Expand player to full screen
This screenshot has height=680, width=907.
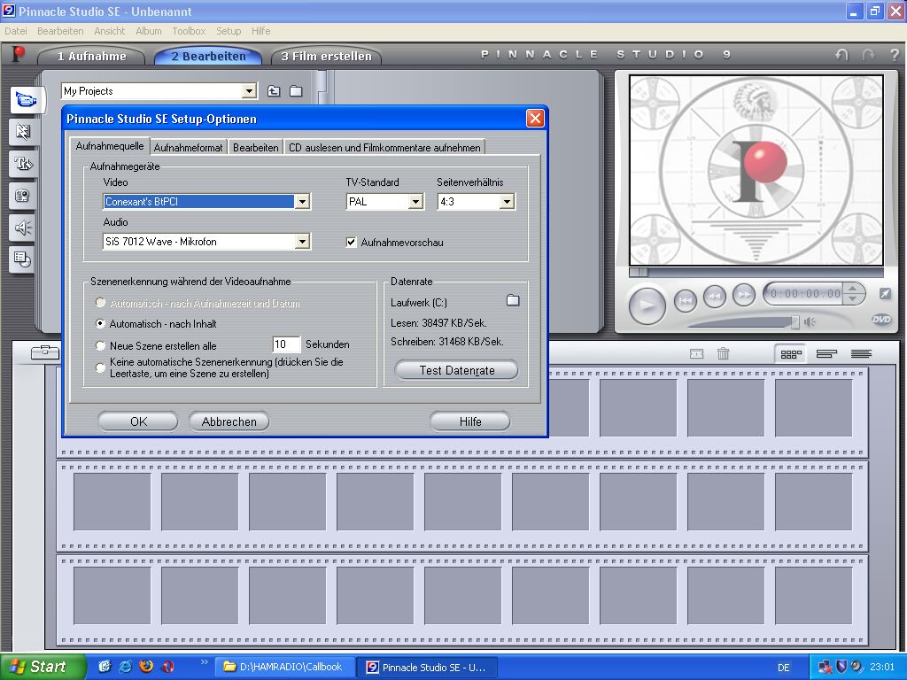pos(885,294)
